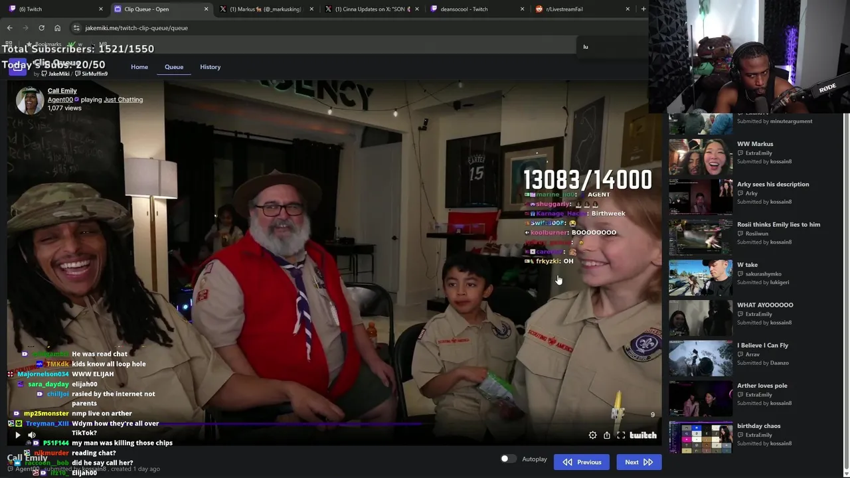
Task: View site information icon in address bar
Action: 76,28
